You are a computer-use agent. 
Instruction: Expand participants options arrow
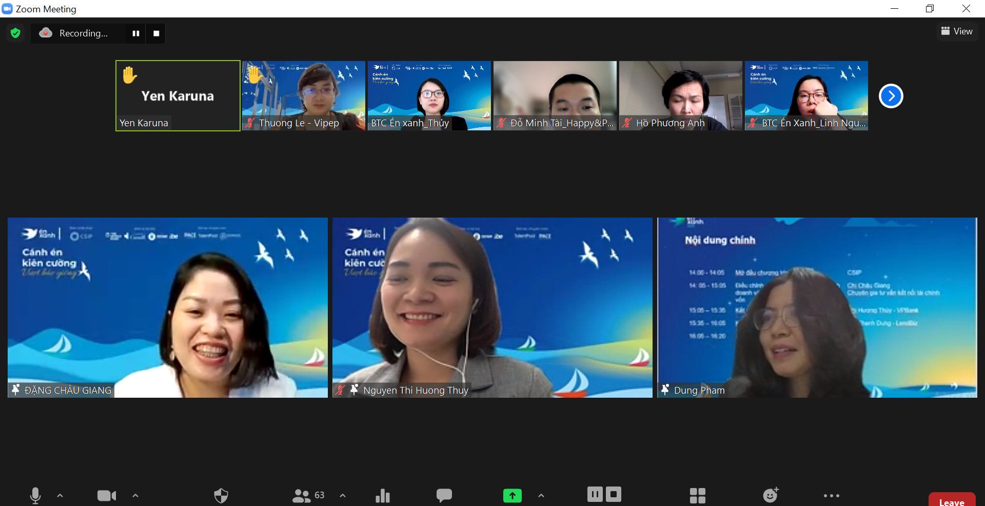coord(343,496)
